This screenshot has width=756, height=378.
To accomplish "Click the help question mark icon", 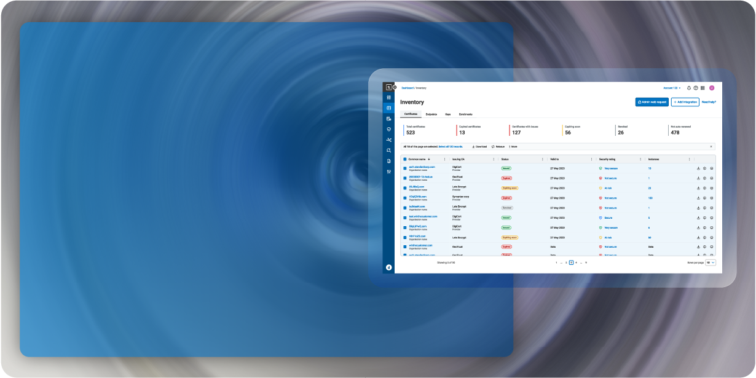I will [x=695, y=88].
